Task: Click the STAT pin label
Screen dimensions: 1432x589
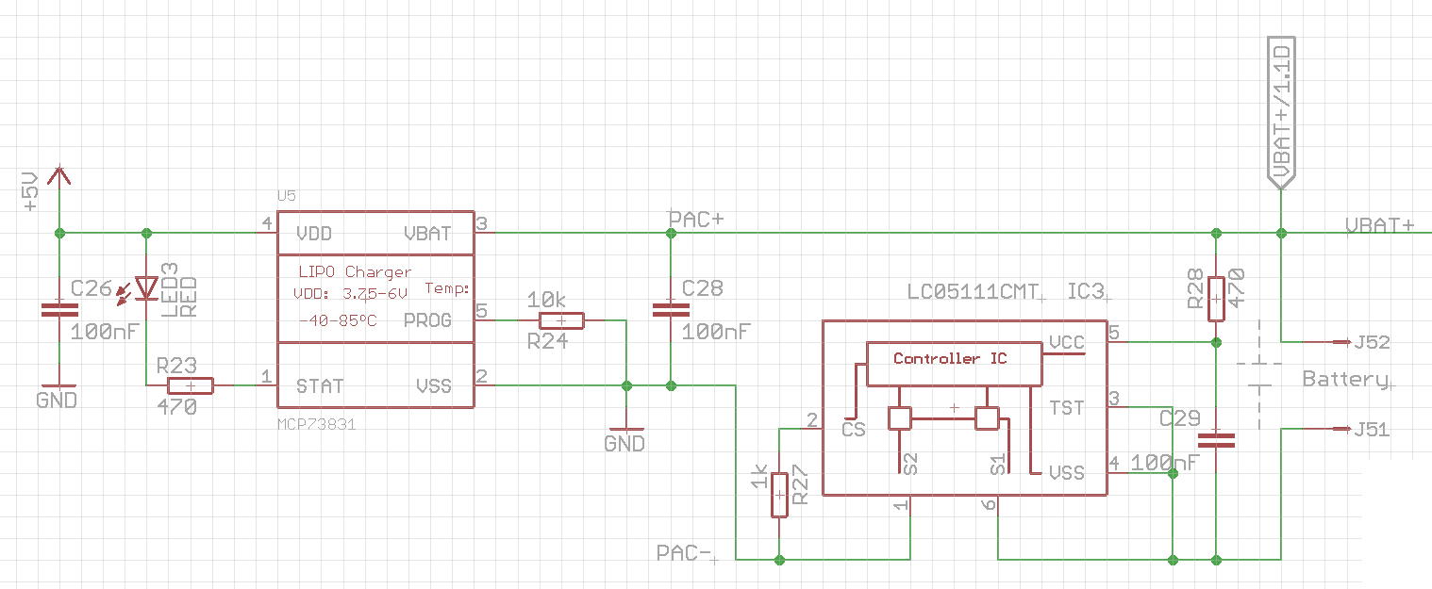Action: 320,385
